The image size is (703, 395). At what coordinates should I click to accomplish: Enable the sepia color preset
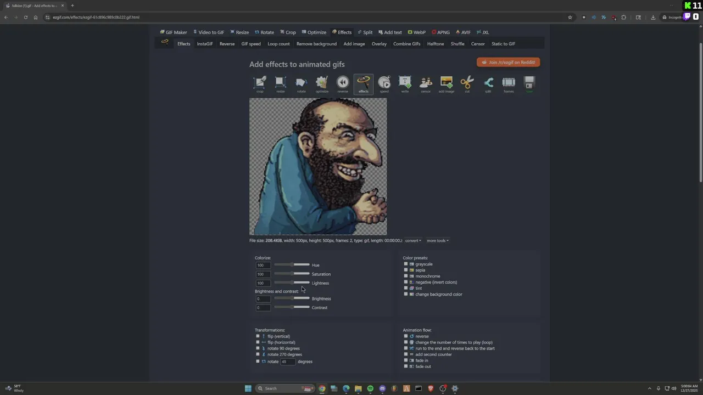pyautogui.click(x=406, y=270)
